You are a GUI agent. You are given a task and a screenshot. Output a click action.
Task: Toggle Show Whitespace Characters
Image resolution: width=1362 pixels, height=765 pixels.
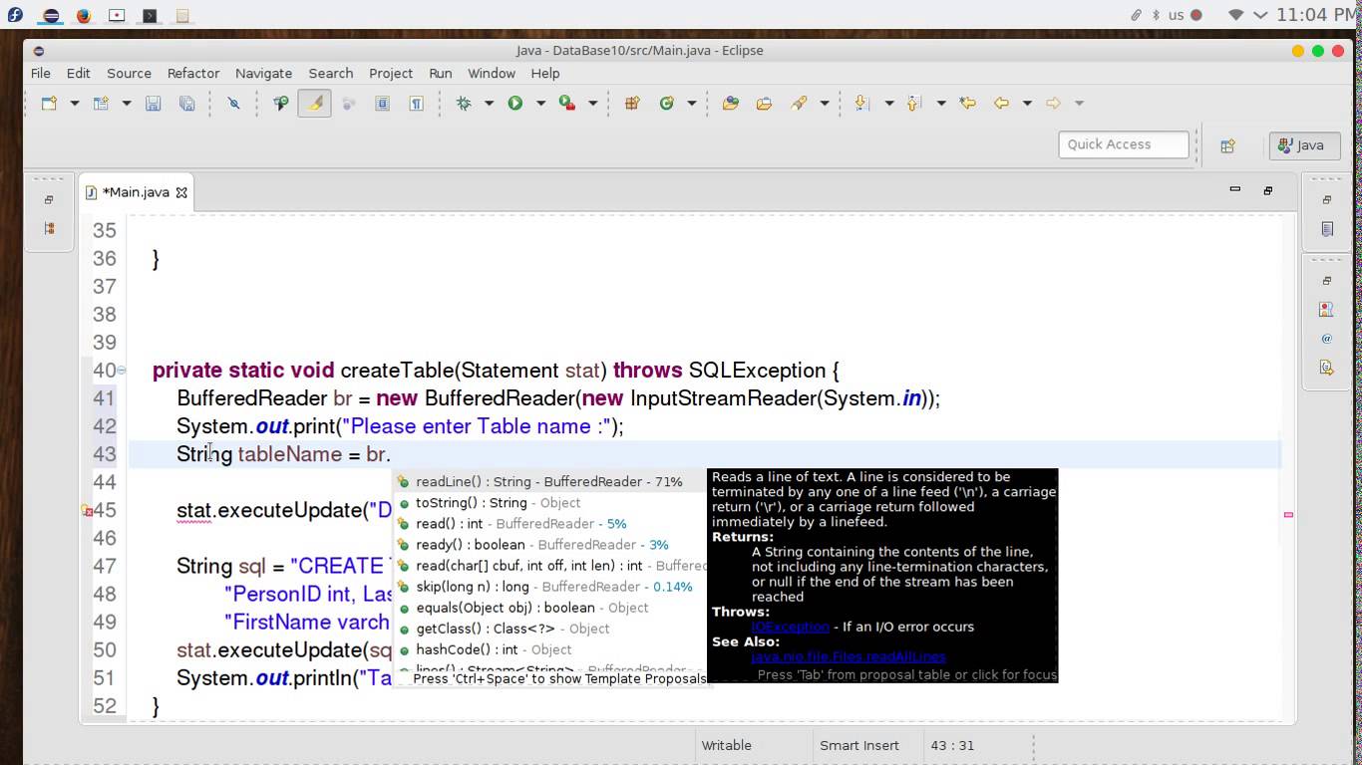pos(417,103)
